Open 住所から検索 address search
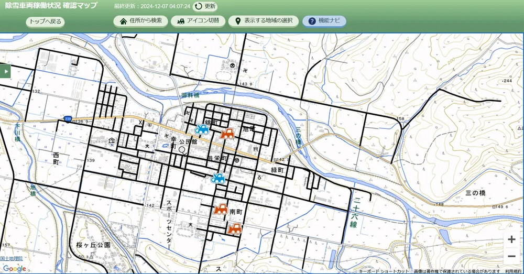 pyautogui.click(x=140, y=21)
